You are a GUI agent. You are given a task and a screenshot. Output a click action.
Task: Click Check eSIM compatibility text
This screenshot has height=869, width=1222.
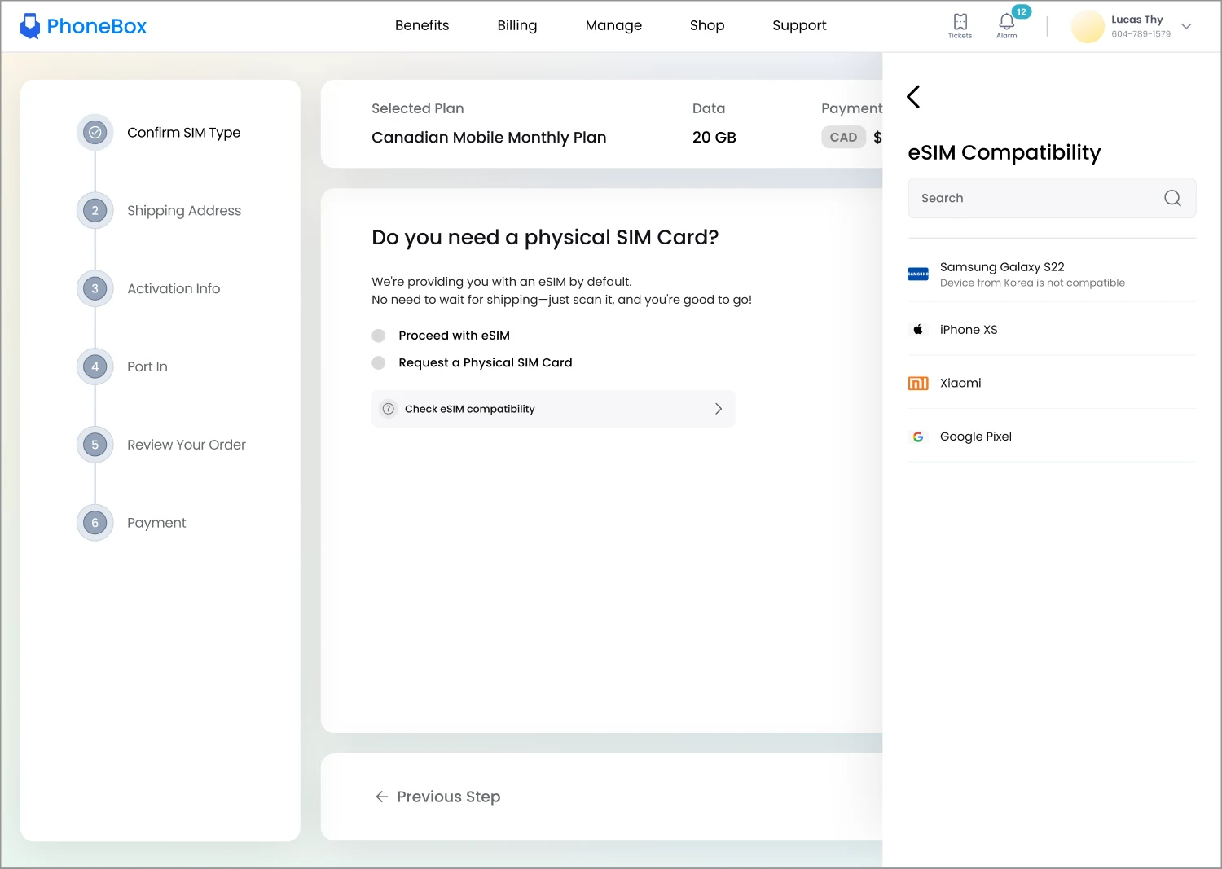(470, 409)
